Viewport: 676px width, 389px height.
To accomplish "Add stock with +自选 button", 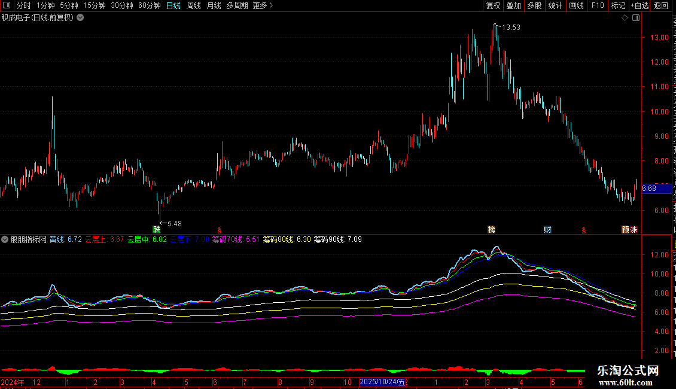I will point(640,5).
